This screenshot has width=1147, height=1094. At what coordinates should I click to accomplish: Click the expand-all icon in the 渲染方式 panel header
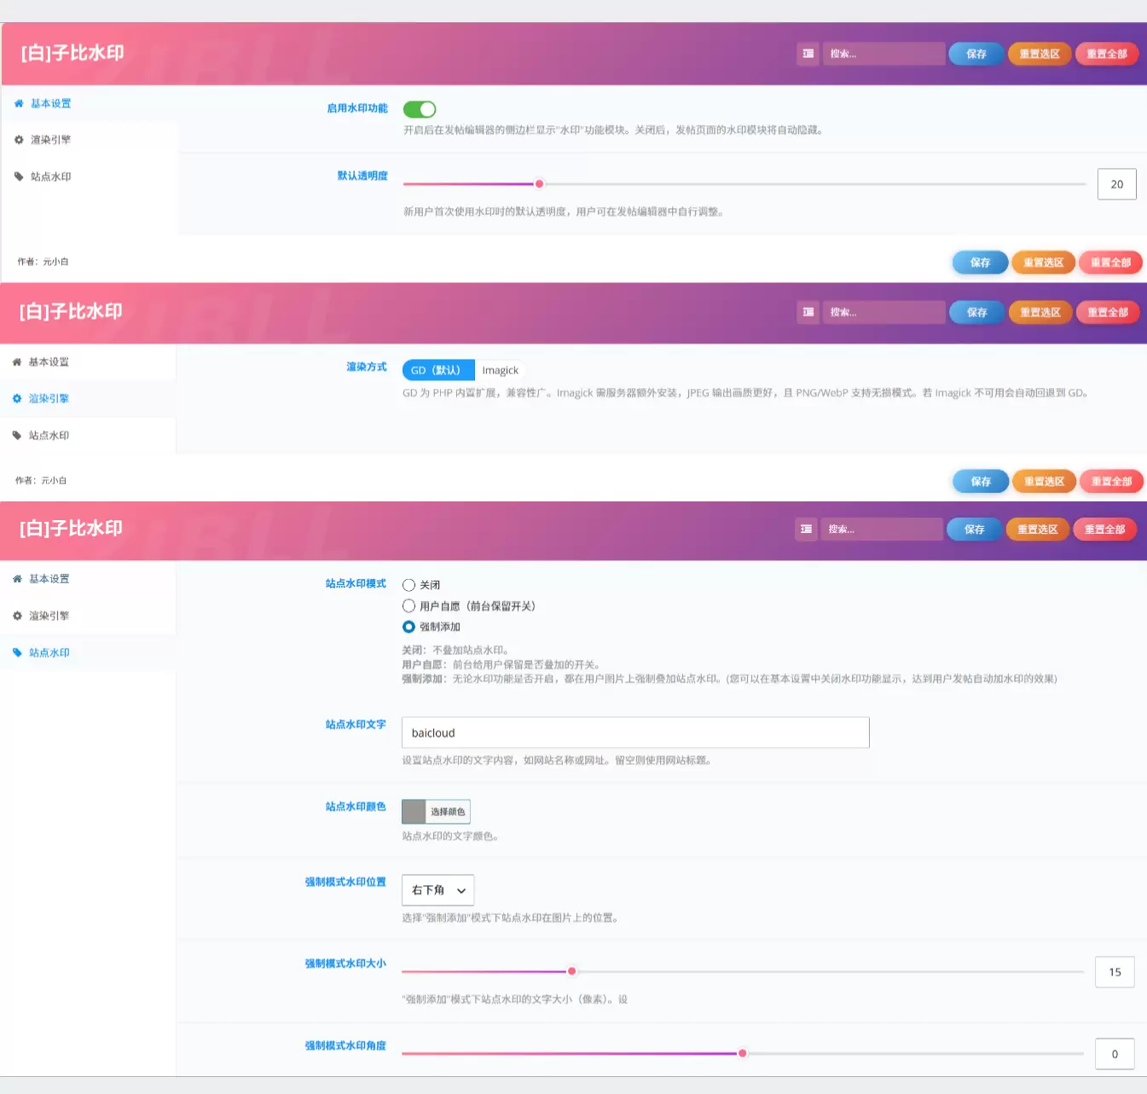(808, 312)
